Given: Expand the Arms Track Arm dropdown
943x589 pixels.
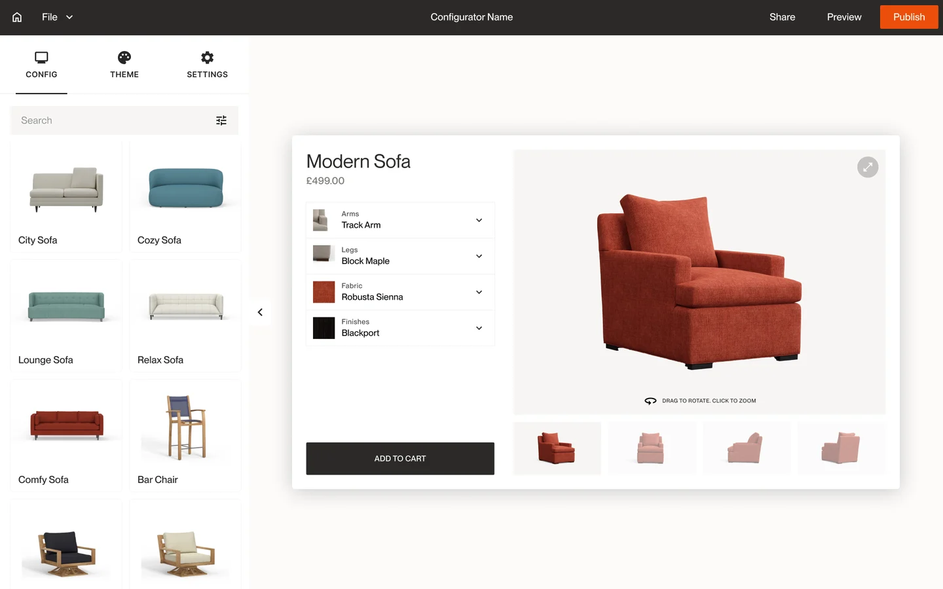Looking at the screenshot, I should point(400,220).
